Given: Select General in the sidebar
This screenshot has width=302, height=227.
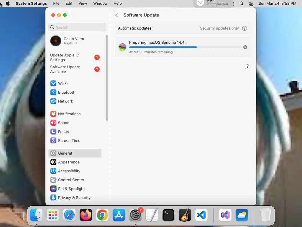Looking at the screenshot, I should (x=75, y=153).
